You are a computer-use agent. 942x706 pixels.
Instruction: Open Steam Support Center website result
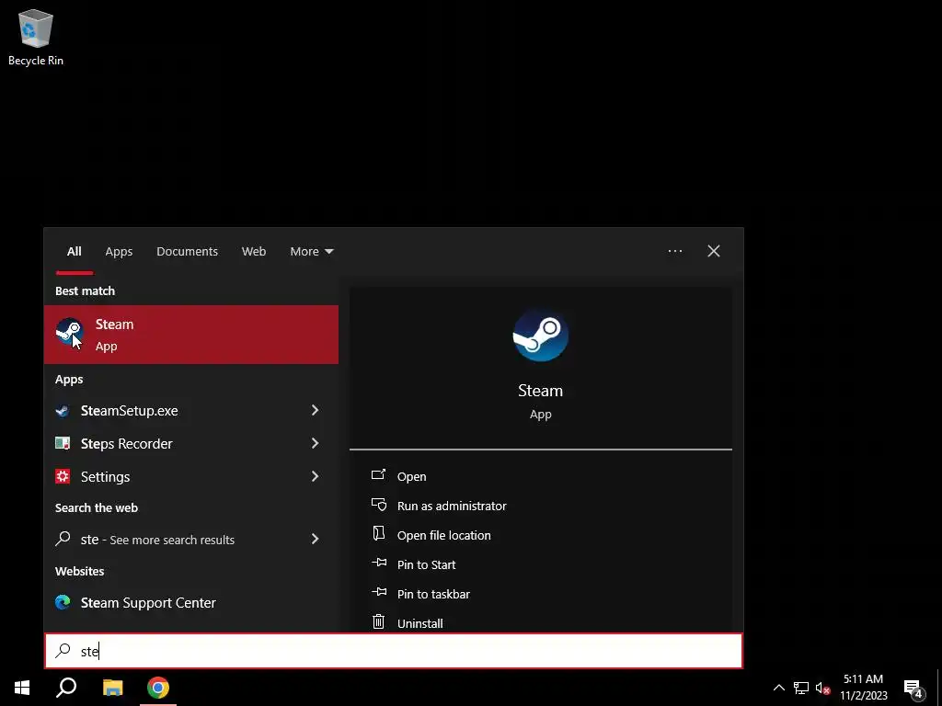click(191, 603)
